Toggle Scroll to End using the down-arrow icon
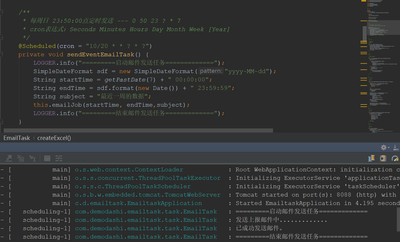This screenshot has height=242, width=400. (396, 147)
